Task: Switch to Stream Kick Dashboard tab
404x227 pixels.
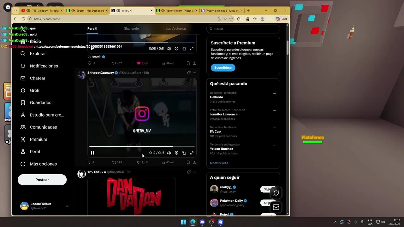Action: (x=87, y=11)
